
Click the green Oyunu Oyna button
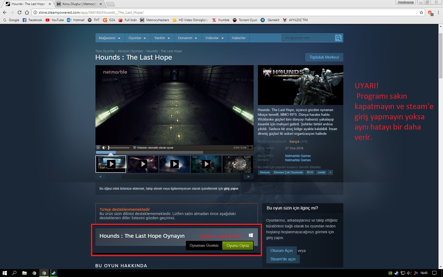pyautogui.click(x=238, y=246)
